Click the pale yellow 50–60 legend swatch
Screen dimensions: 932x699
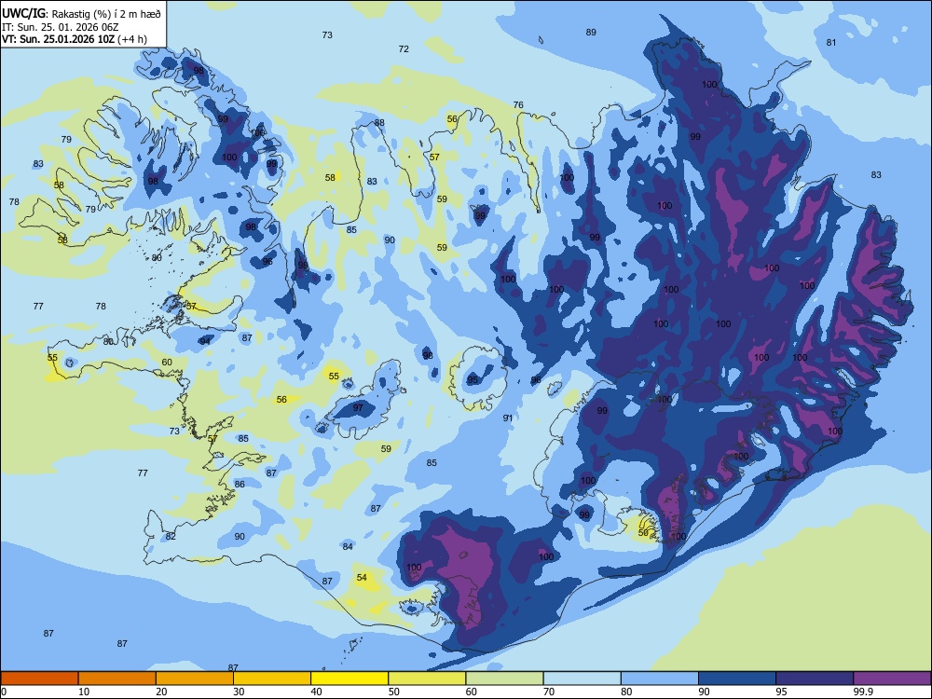(x=427, y=678)
